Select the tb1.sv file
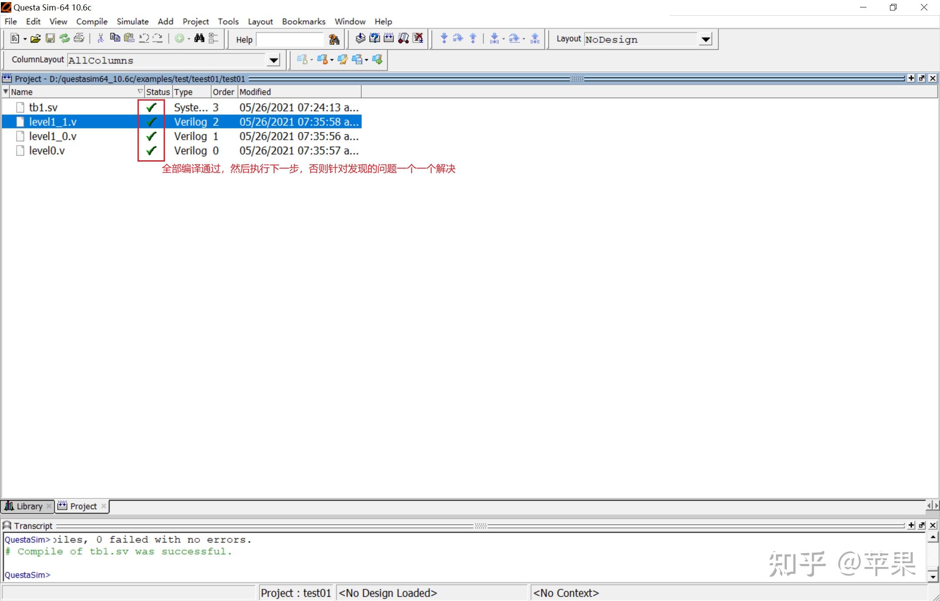 click(x=43, y=108)
